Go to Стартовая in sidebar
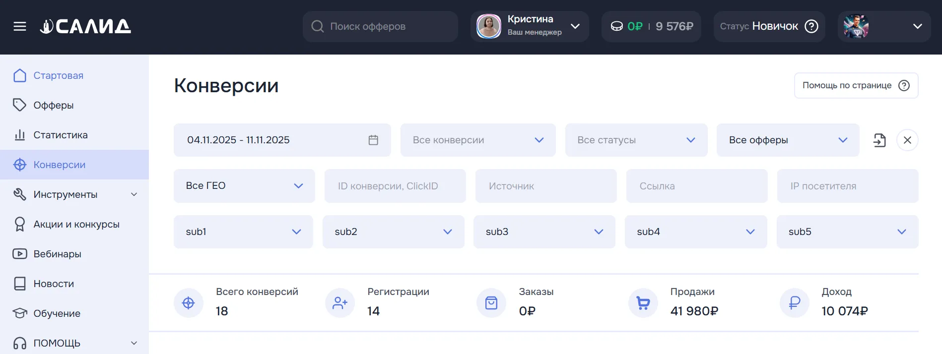942x354 pixels. point(74,75)
